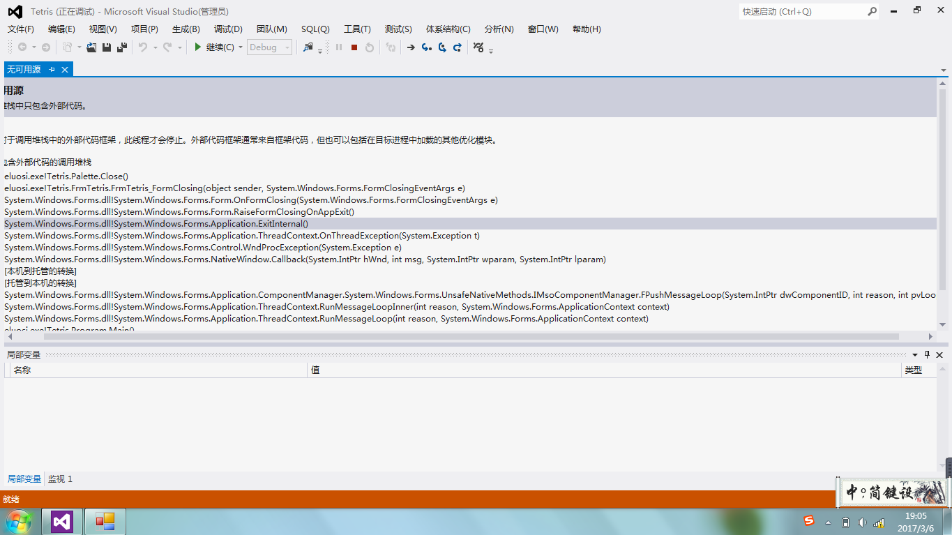The height and width of the screenshot is (535, 952).
Task: Open the 工具(T) menu
Action: (x=357, y=29)
